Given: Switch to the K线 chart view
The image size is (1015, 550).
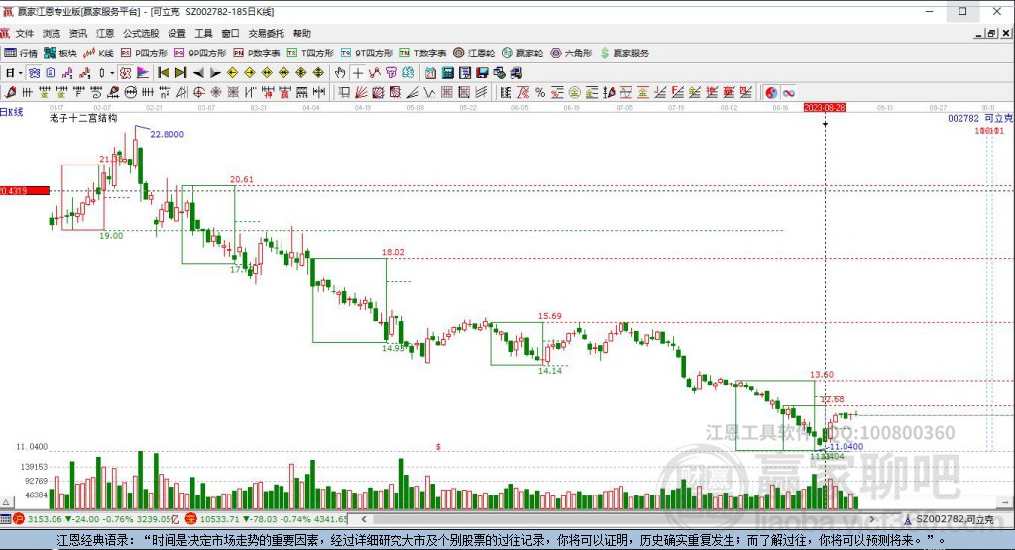Looking at the screenshot, I should click(98, 54).
